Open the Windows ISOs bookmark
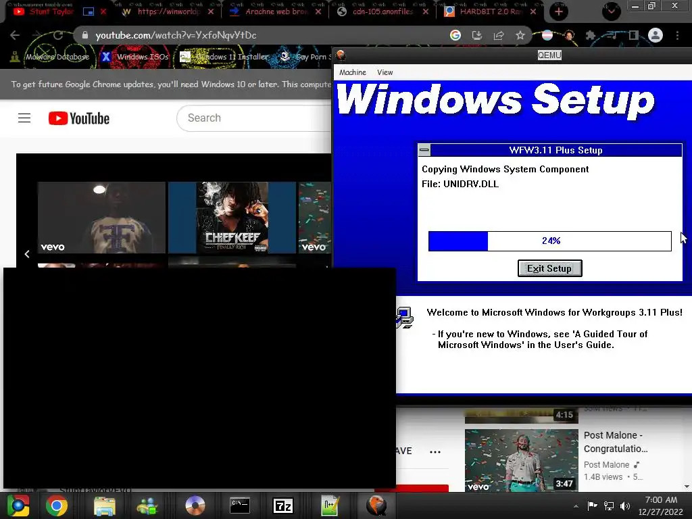The width and height of the screenshot is (692, 519). point(135,57)
